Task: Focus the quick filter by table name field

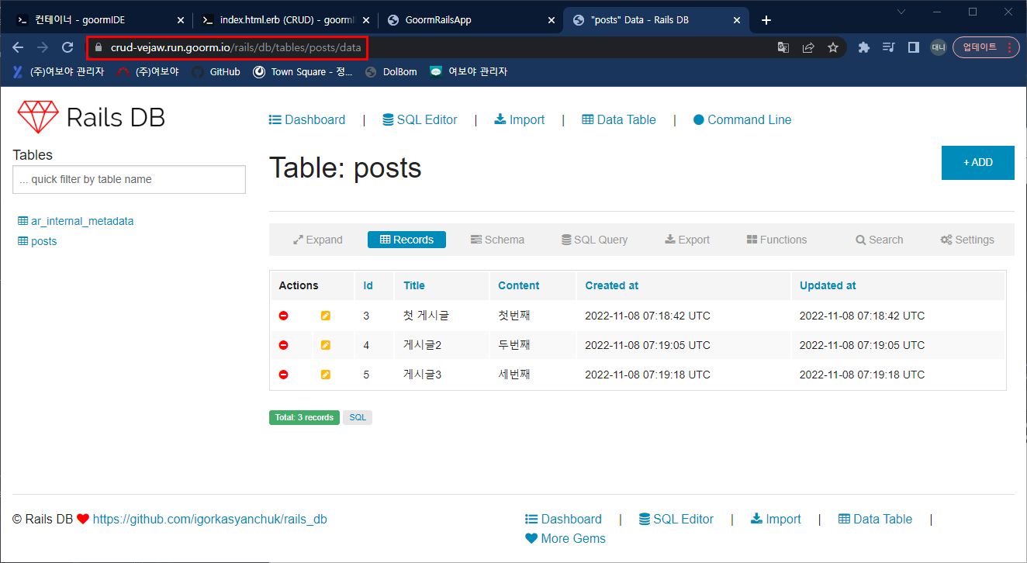Action: [129, 179]
